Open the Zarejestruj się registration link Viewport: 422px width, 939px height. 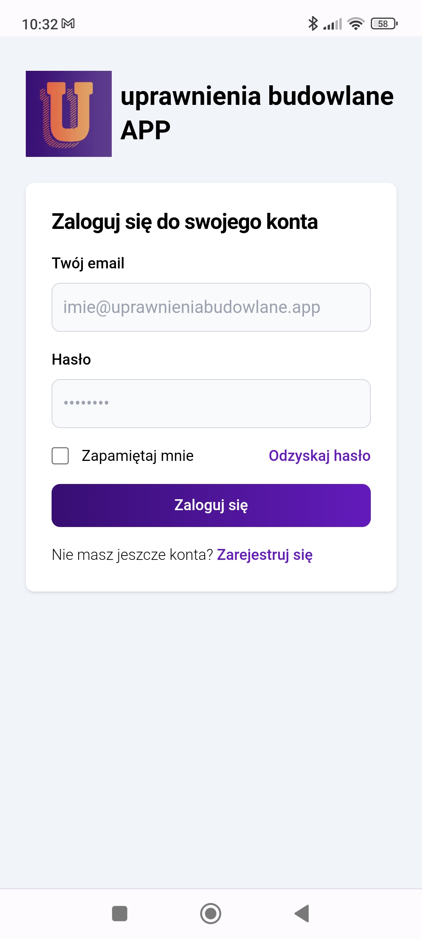coord(265,555)
